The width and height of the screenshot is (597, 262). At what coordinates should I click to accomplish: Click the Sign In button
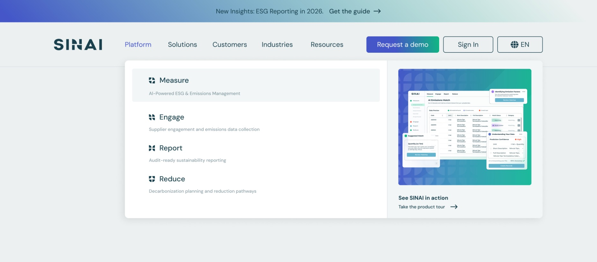(468, 44)
